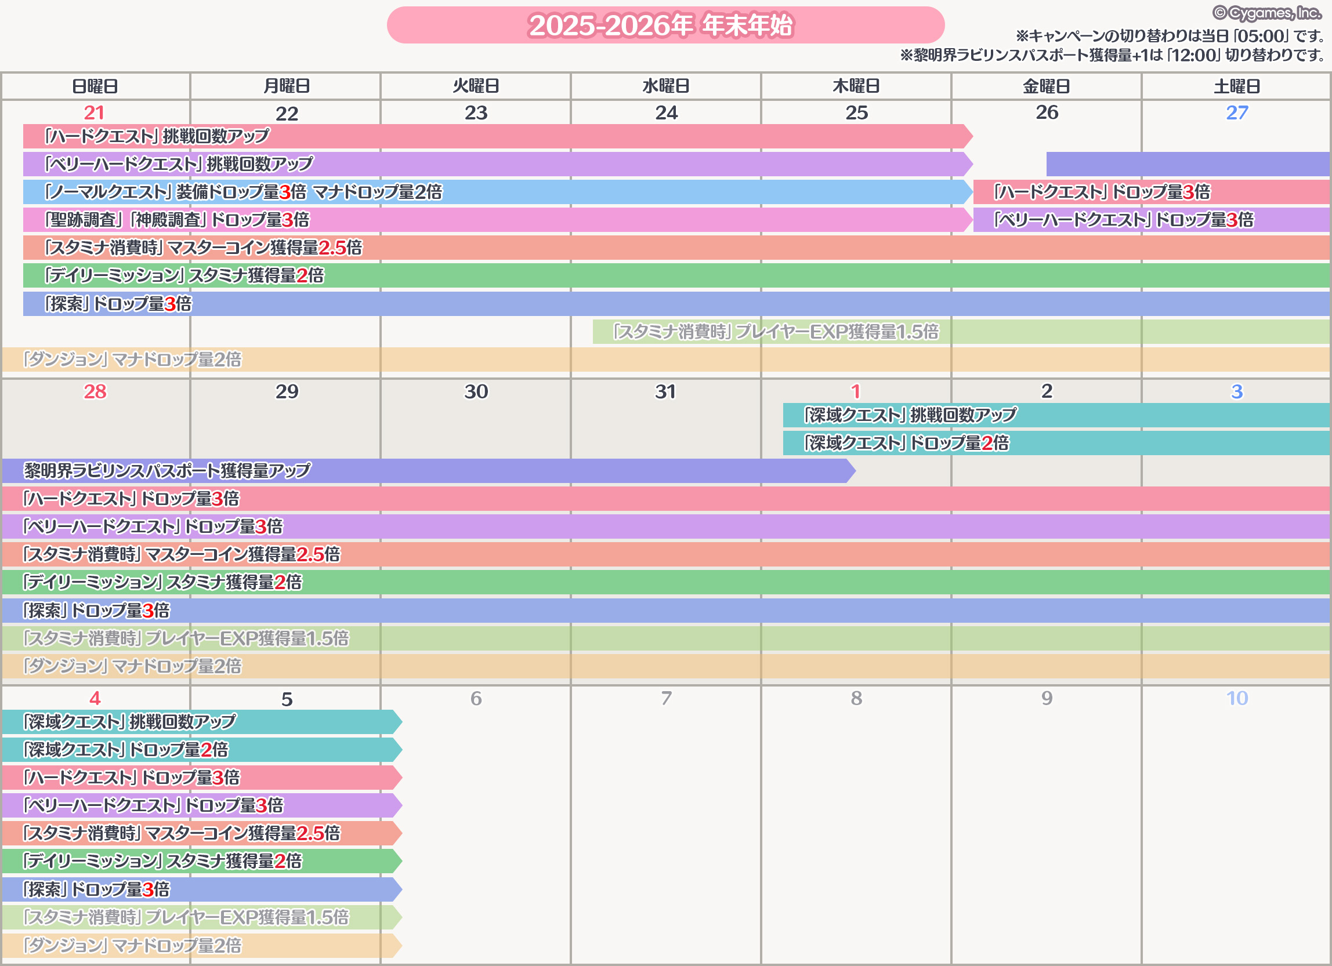The width and height of the screenshot is (1332, 966).
Task: Click the faded スタミナ消費時 プレイヤーEXP bar in first week
Action: pyautogui.click(x=775, y=332)
